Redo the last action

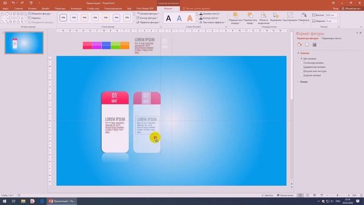pos(22,3)
